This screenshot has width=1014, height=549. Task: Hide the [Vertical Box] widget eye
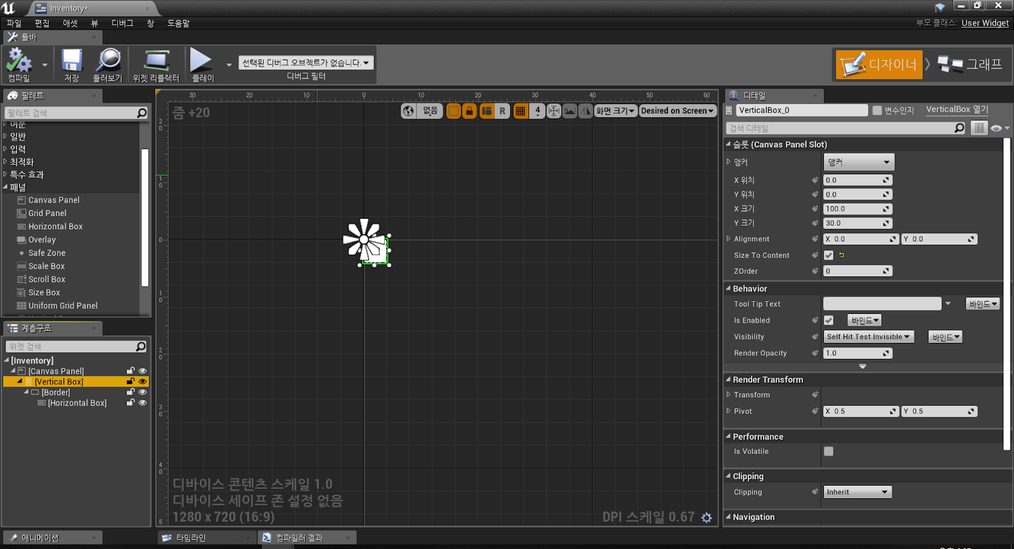(x=143, y=382)
